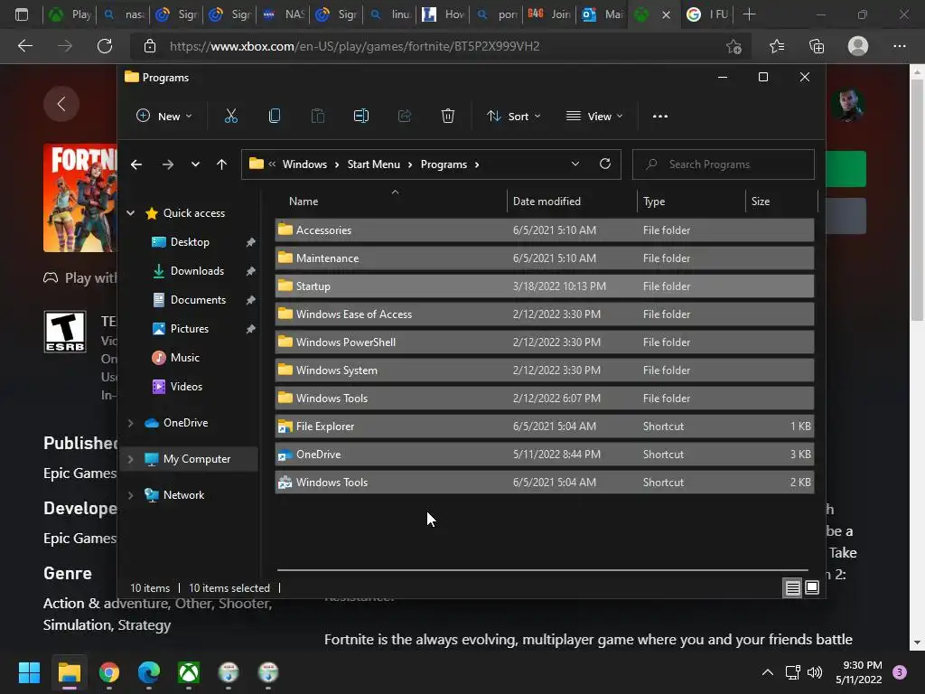
Task: Select the Startup folder row
Action: click(545, 286)
